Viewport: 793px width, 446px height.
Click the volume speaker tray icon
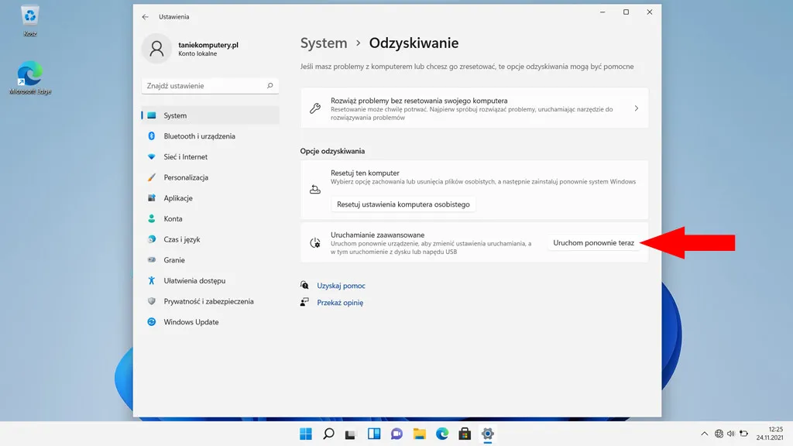(731, 434)
